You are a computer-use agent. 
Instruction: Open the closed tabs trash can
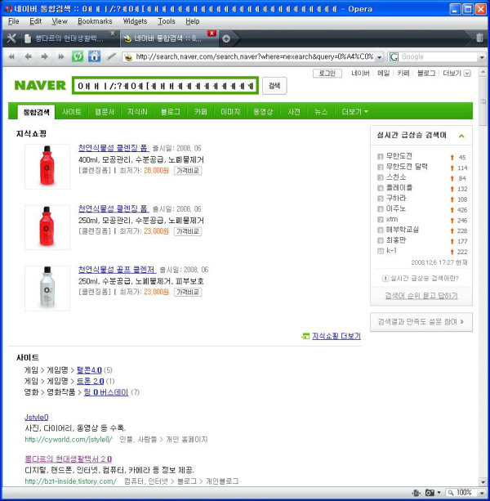pyautogui.click(x=479, y=38)
